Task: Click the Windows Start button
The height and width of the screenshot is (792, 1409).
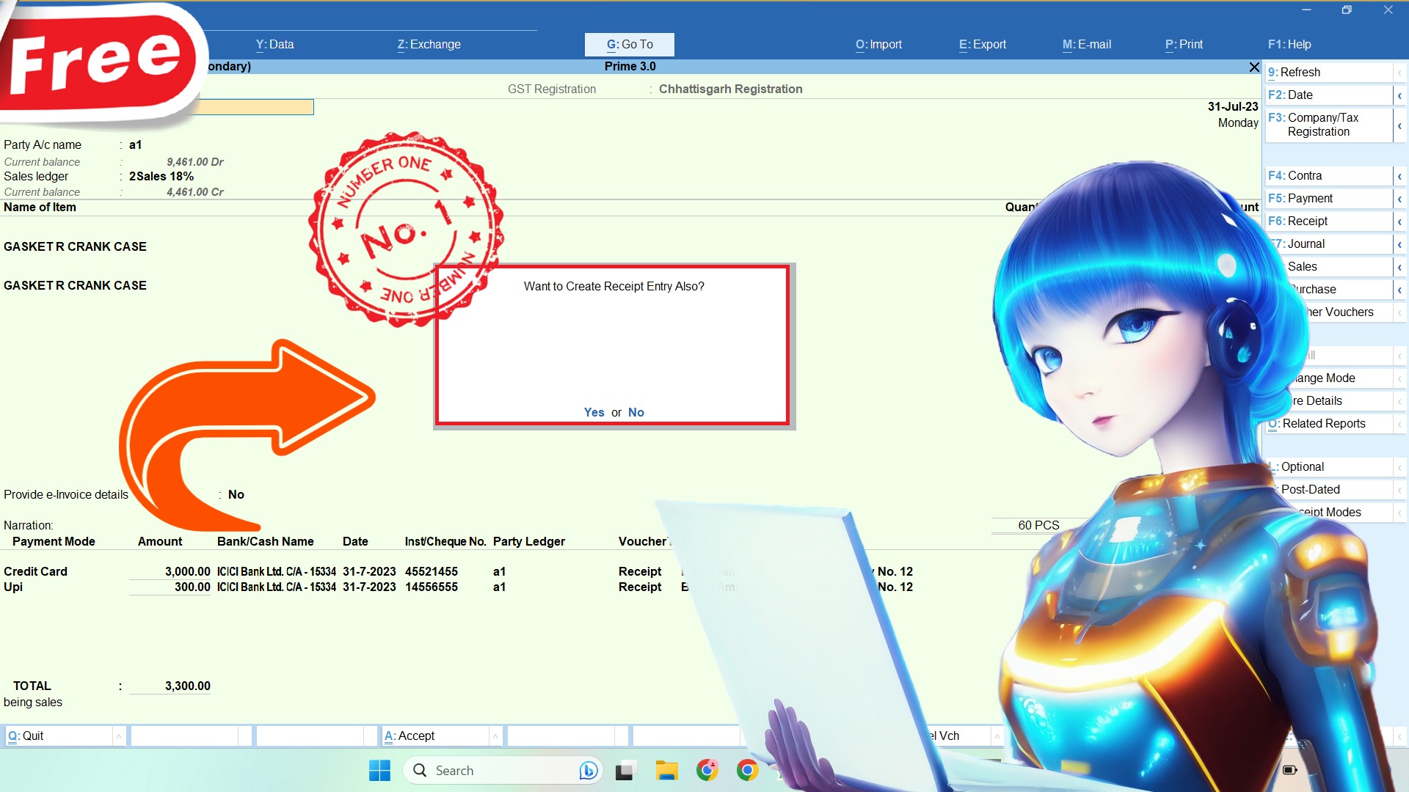Action: [x=379, y=770]
